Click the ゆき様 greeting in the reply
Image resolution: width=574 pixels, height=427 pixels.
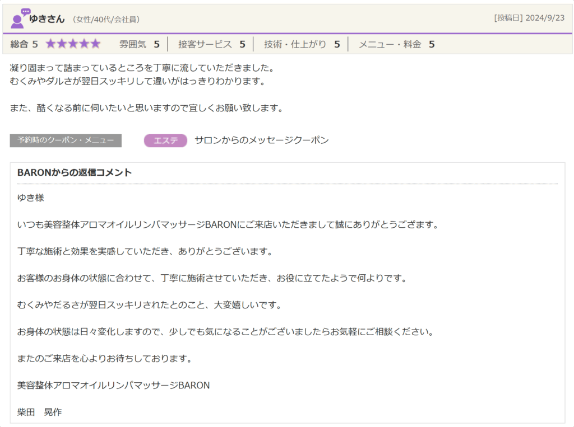click(31, 198)
